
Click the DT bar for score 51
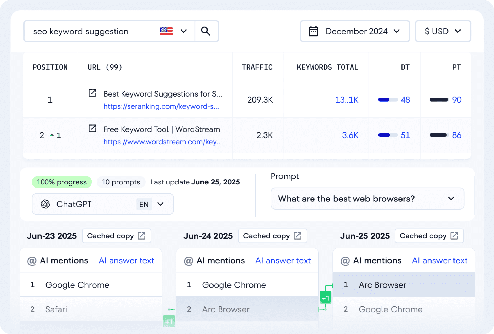click(388, 135)
